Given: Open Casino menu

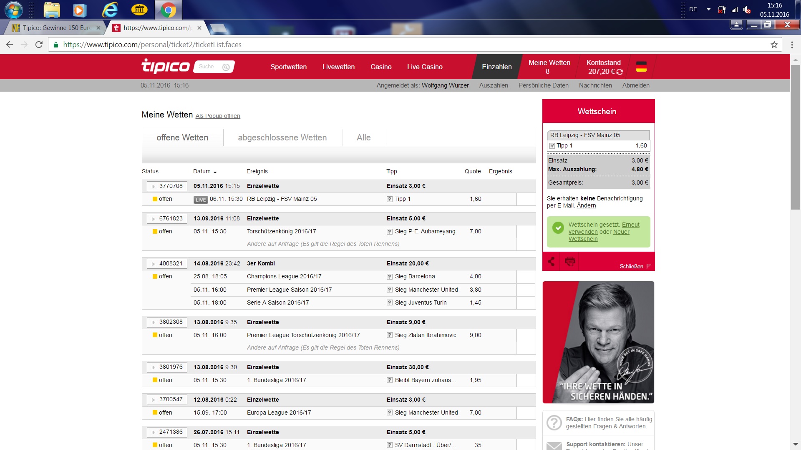Looking at the screenshot, I should tap(381, 67).
